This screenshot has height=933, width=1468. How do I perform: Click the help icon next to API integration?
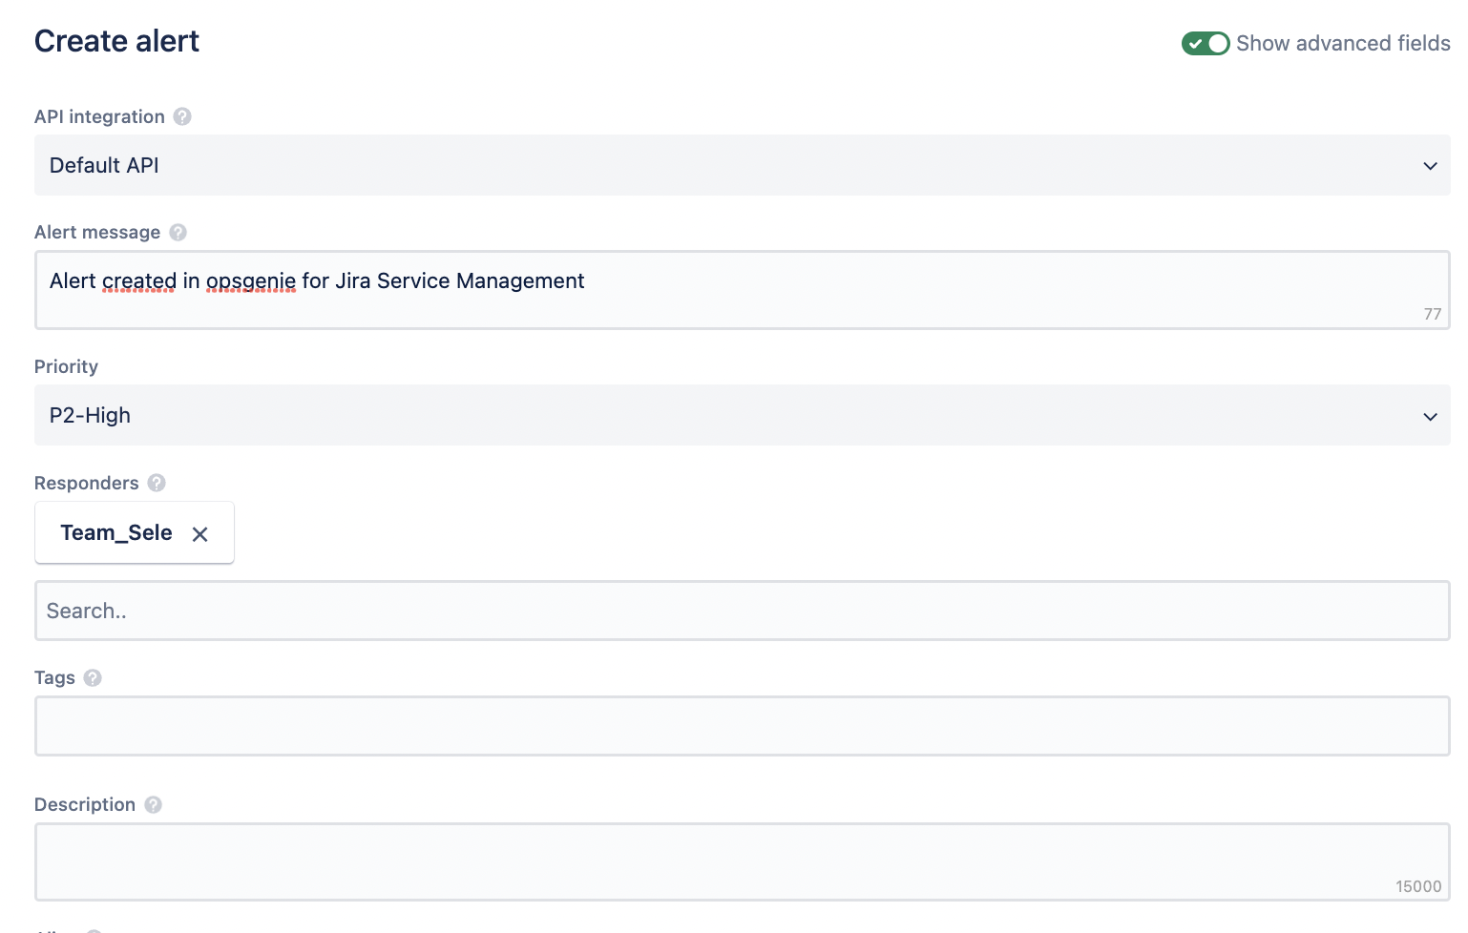pyautogui.click(x=183, y=116)
